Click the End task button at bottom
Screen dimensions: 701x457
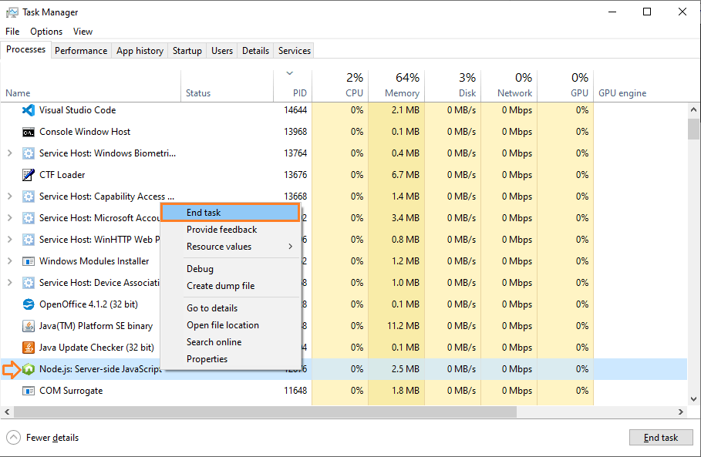pos(661,437)
